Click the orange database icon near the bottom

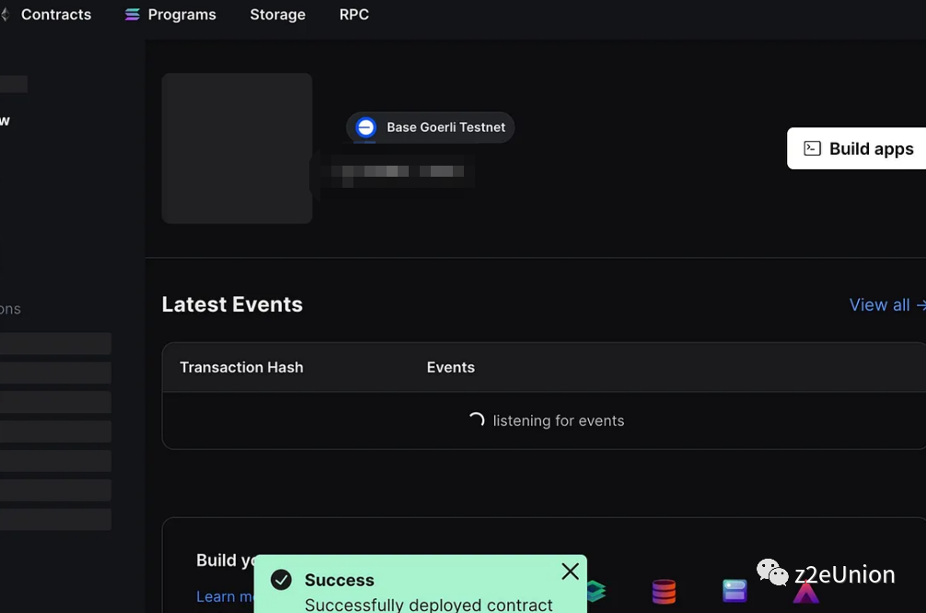tap(664, 590)
